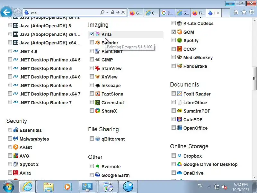Click the IrfanView red icon
Viewport: 257px width, 193px height.
coord(98,68)
